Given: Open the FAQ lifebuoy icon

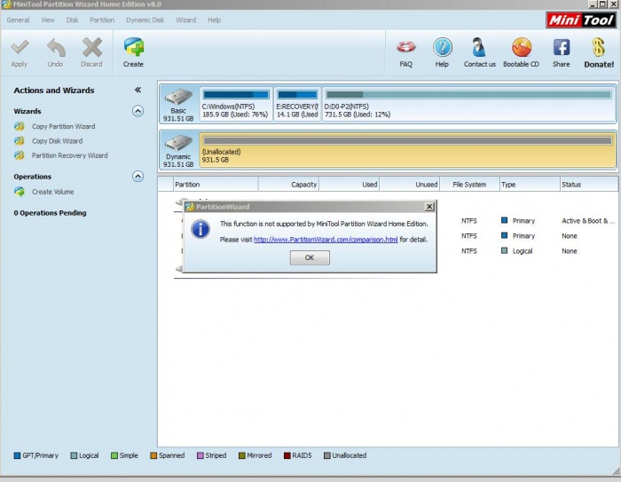Looking at the screenshot, I should tap(406, 47).
